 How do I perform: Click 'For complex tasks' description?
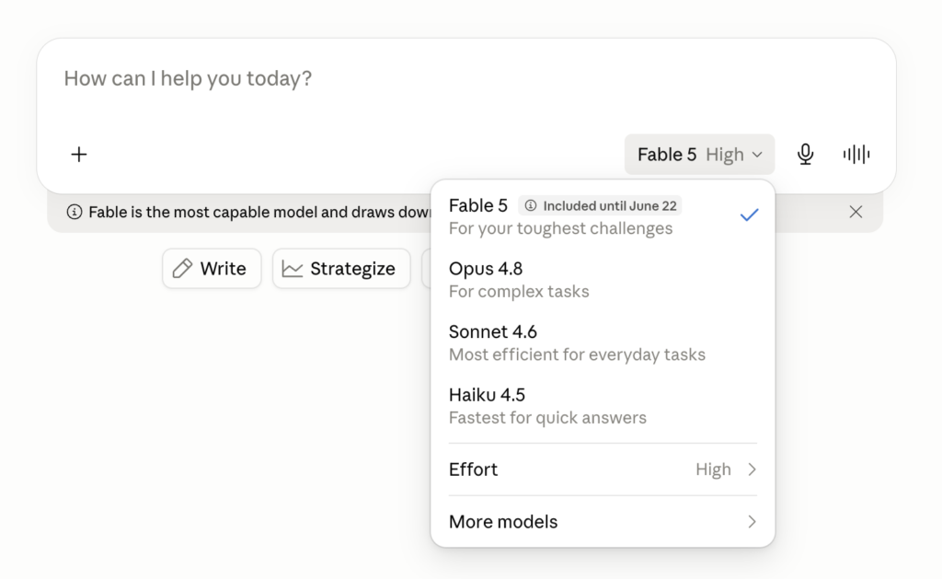click(x=519, y=292)
